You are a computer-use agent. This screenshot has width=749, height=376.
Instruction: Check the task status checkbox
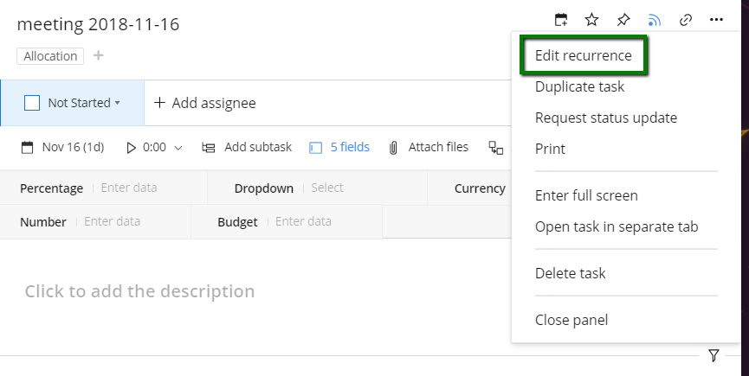32,103
